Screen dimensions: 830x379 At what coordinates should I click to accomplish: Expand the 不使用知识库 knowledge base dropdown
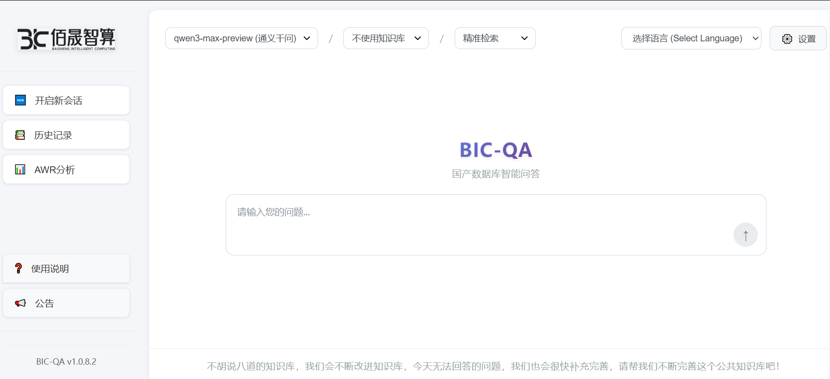click(x=386, y=38)
